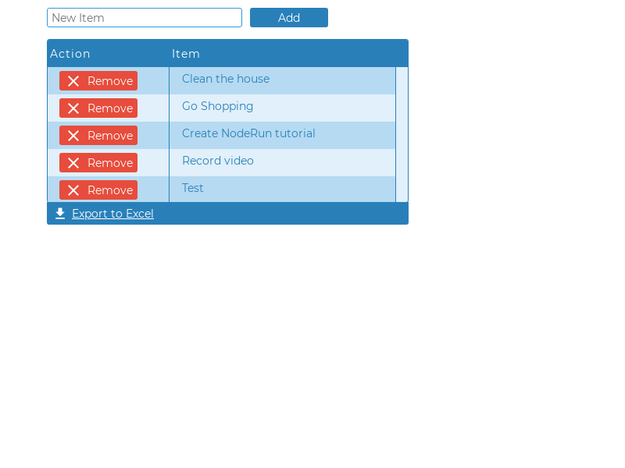Image resolution: width=625 pixels, height=468 pixels.
Task: Click the X icon on the "Test" row
Action: click(75, 190)
